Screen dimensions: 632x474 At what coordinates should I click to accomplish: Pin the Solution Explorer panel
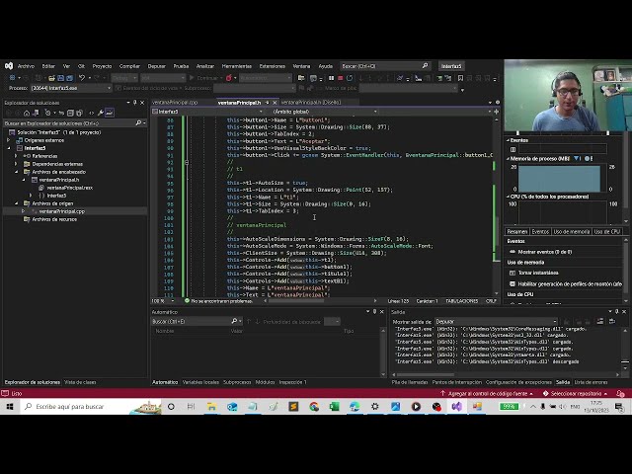tap(135, 103)
